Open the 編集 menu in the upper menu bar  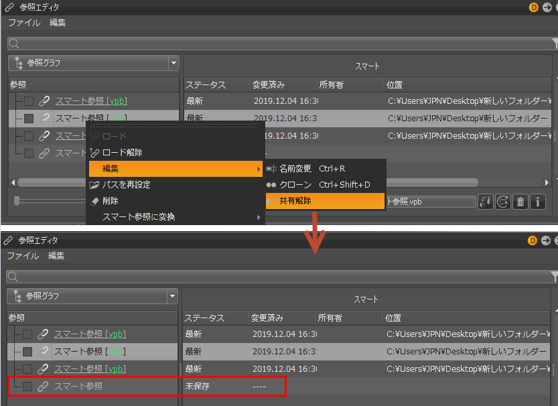pos(58,22)
